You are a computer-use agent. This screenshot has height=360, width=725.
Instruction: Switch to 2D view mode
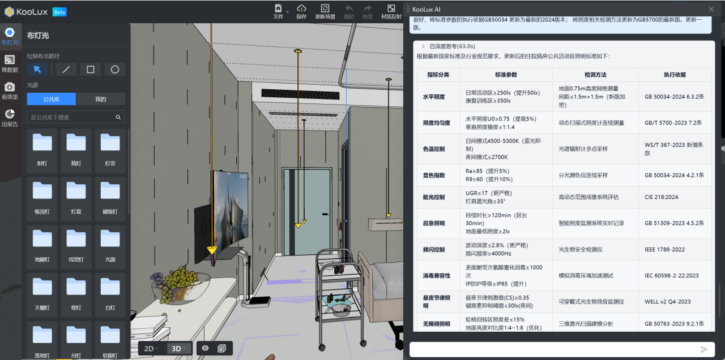pos(151,349)
